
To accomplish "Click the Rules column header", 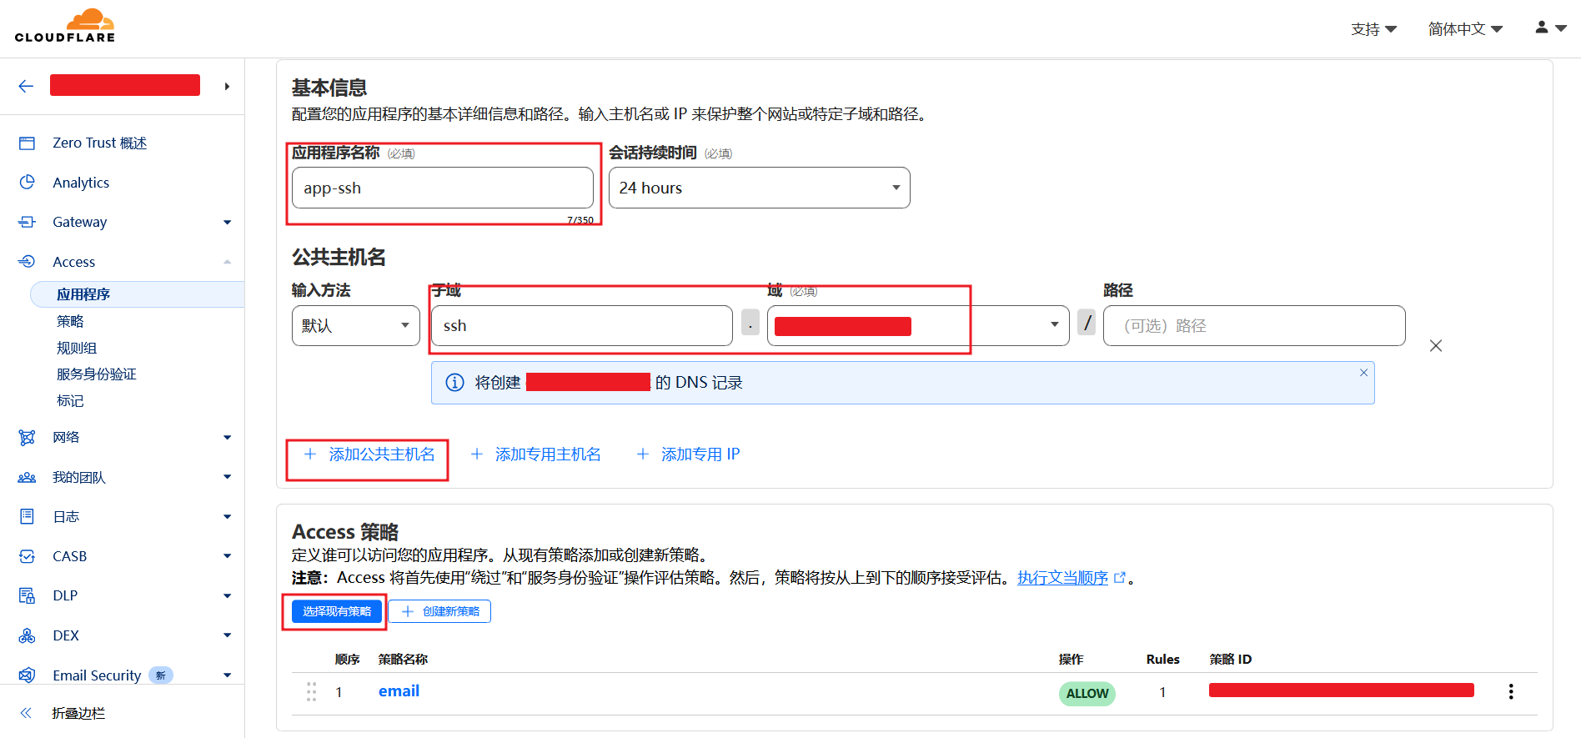I will [x=1162, y=660].
